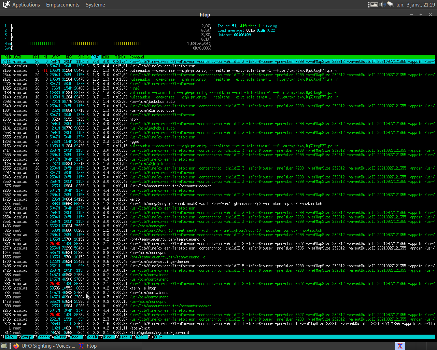Click the date and time clock
This screenshot has height=350, width=437.
[415, 5]
